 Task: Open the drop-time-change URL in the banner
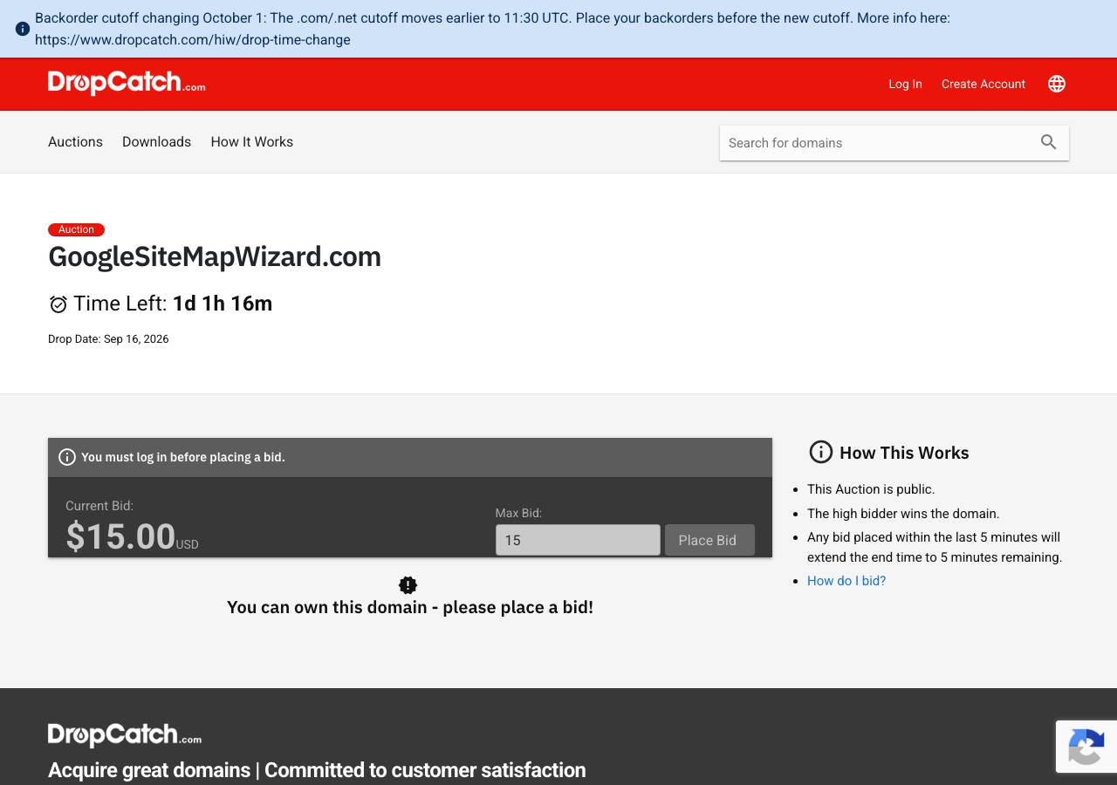(x=193, y=39)
